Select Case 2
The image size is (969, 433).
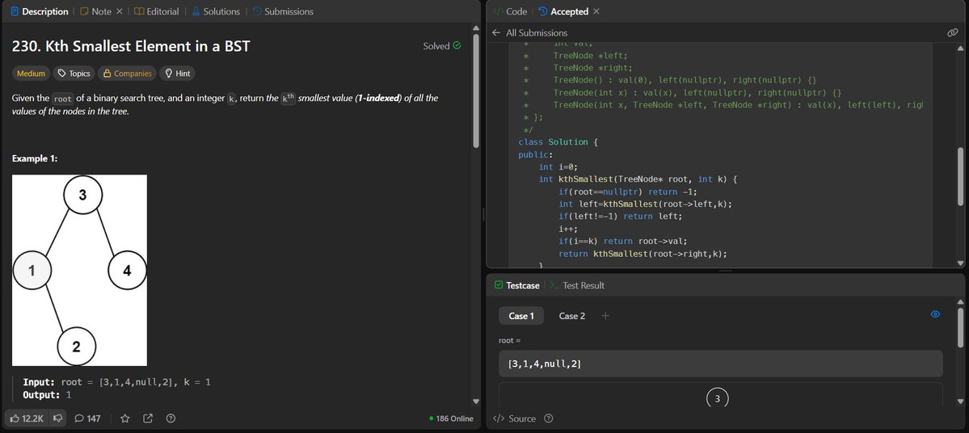coord(571,316)
